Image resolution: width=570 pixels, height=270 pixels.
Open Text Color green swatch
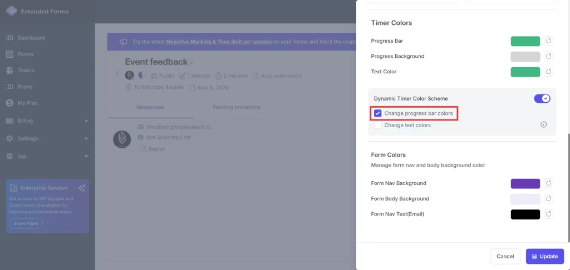click(525, 72)
